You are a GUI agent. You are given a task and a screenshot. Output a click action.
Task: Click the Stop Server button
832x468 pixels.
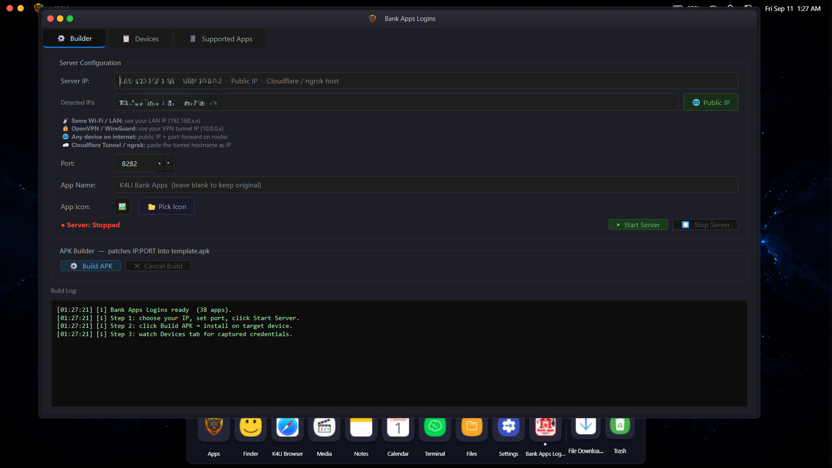[x=705, y=225]
